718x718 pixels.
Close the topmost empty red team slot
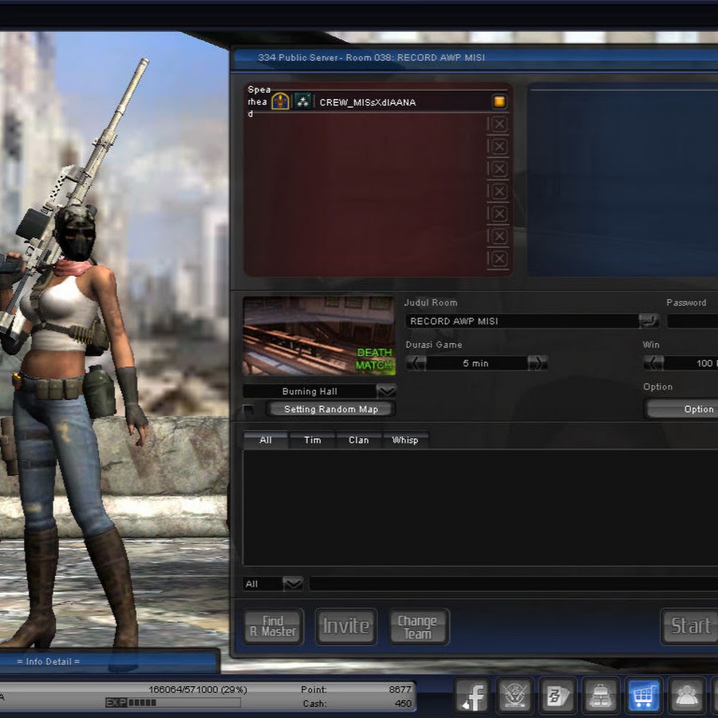(499, 124)
